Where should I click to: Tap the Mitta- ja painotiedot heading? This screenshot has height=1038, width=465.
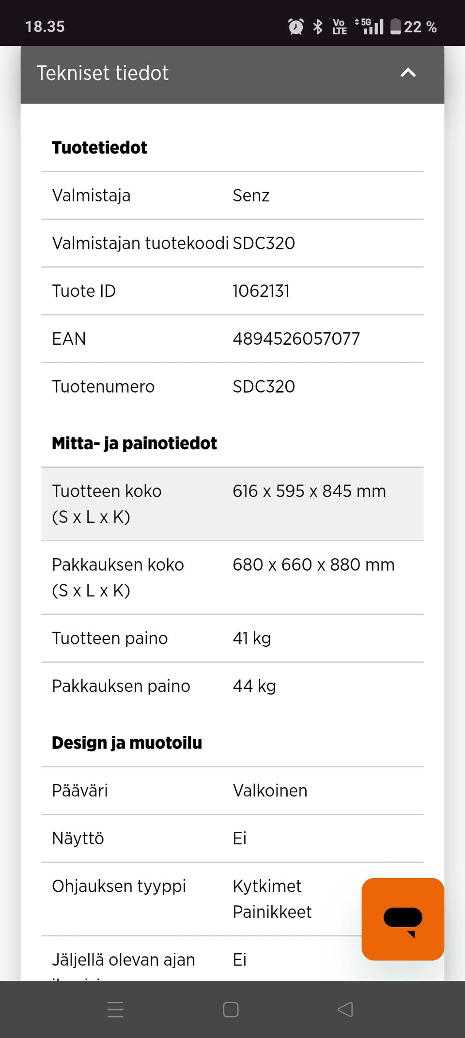point(134,443)
